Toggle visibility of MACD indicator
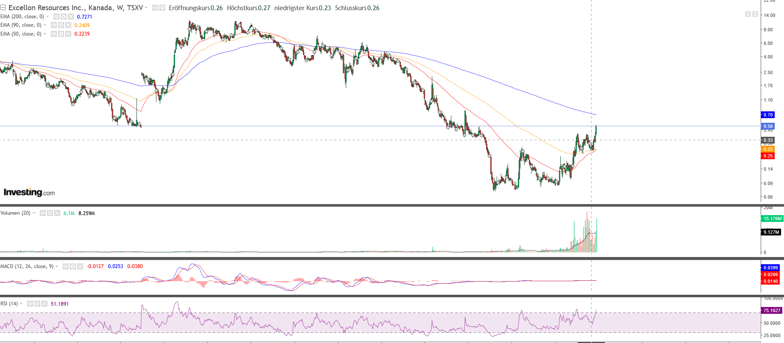 [66, 266]
